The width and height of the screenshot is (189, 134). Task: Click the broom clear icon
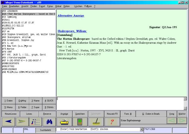pyautogui.click(x=96, y=122)
